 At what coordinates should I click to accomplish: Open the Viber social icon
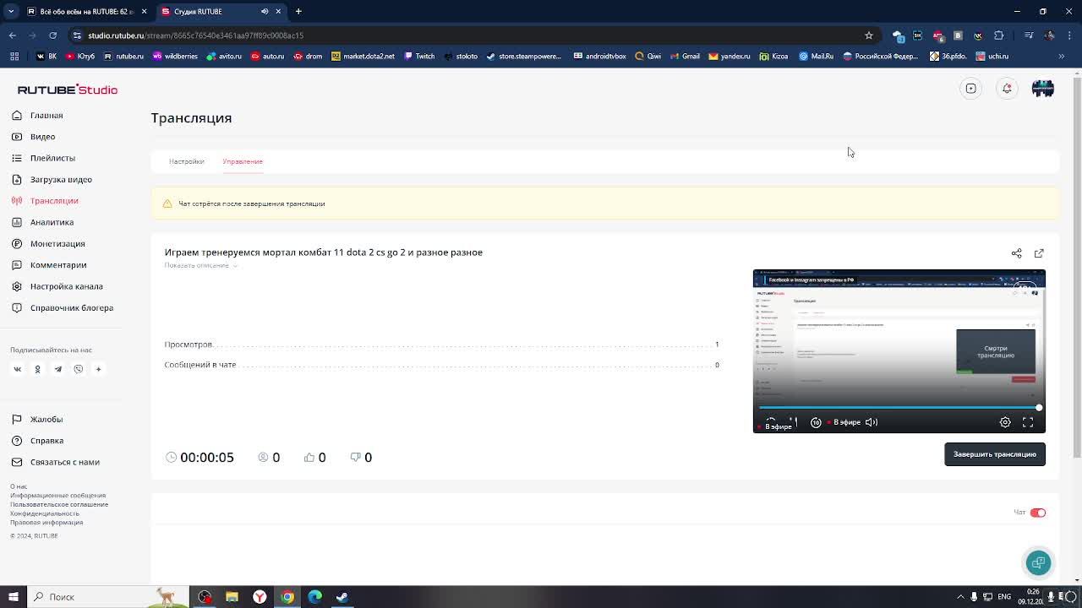click(78, 369)
